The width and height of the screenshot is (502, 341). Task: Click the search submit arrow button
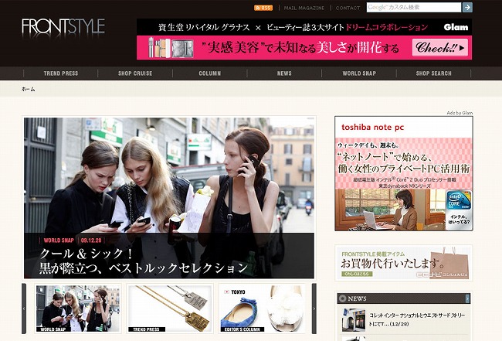pyautogui.click(x=467, y=8)
